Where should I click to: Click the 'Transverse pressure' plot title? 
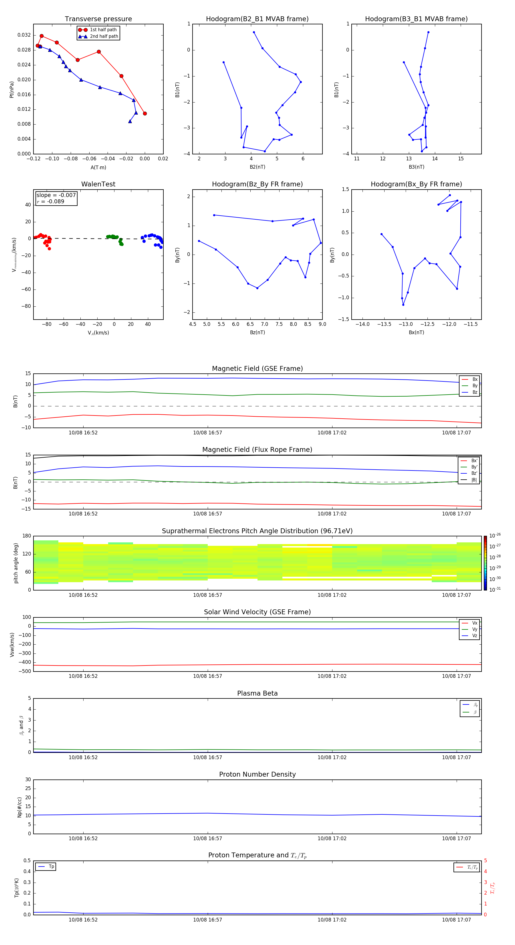pyautogui.click(x=98, y=19)
